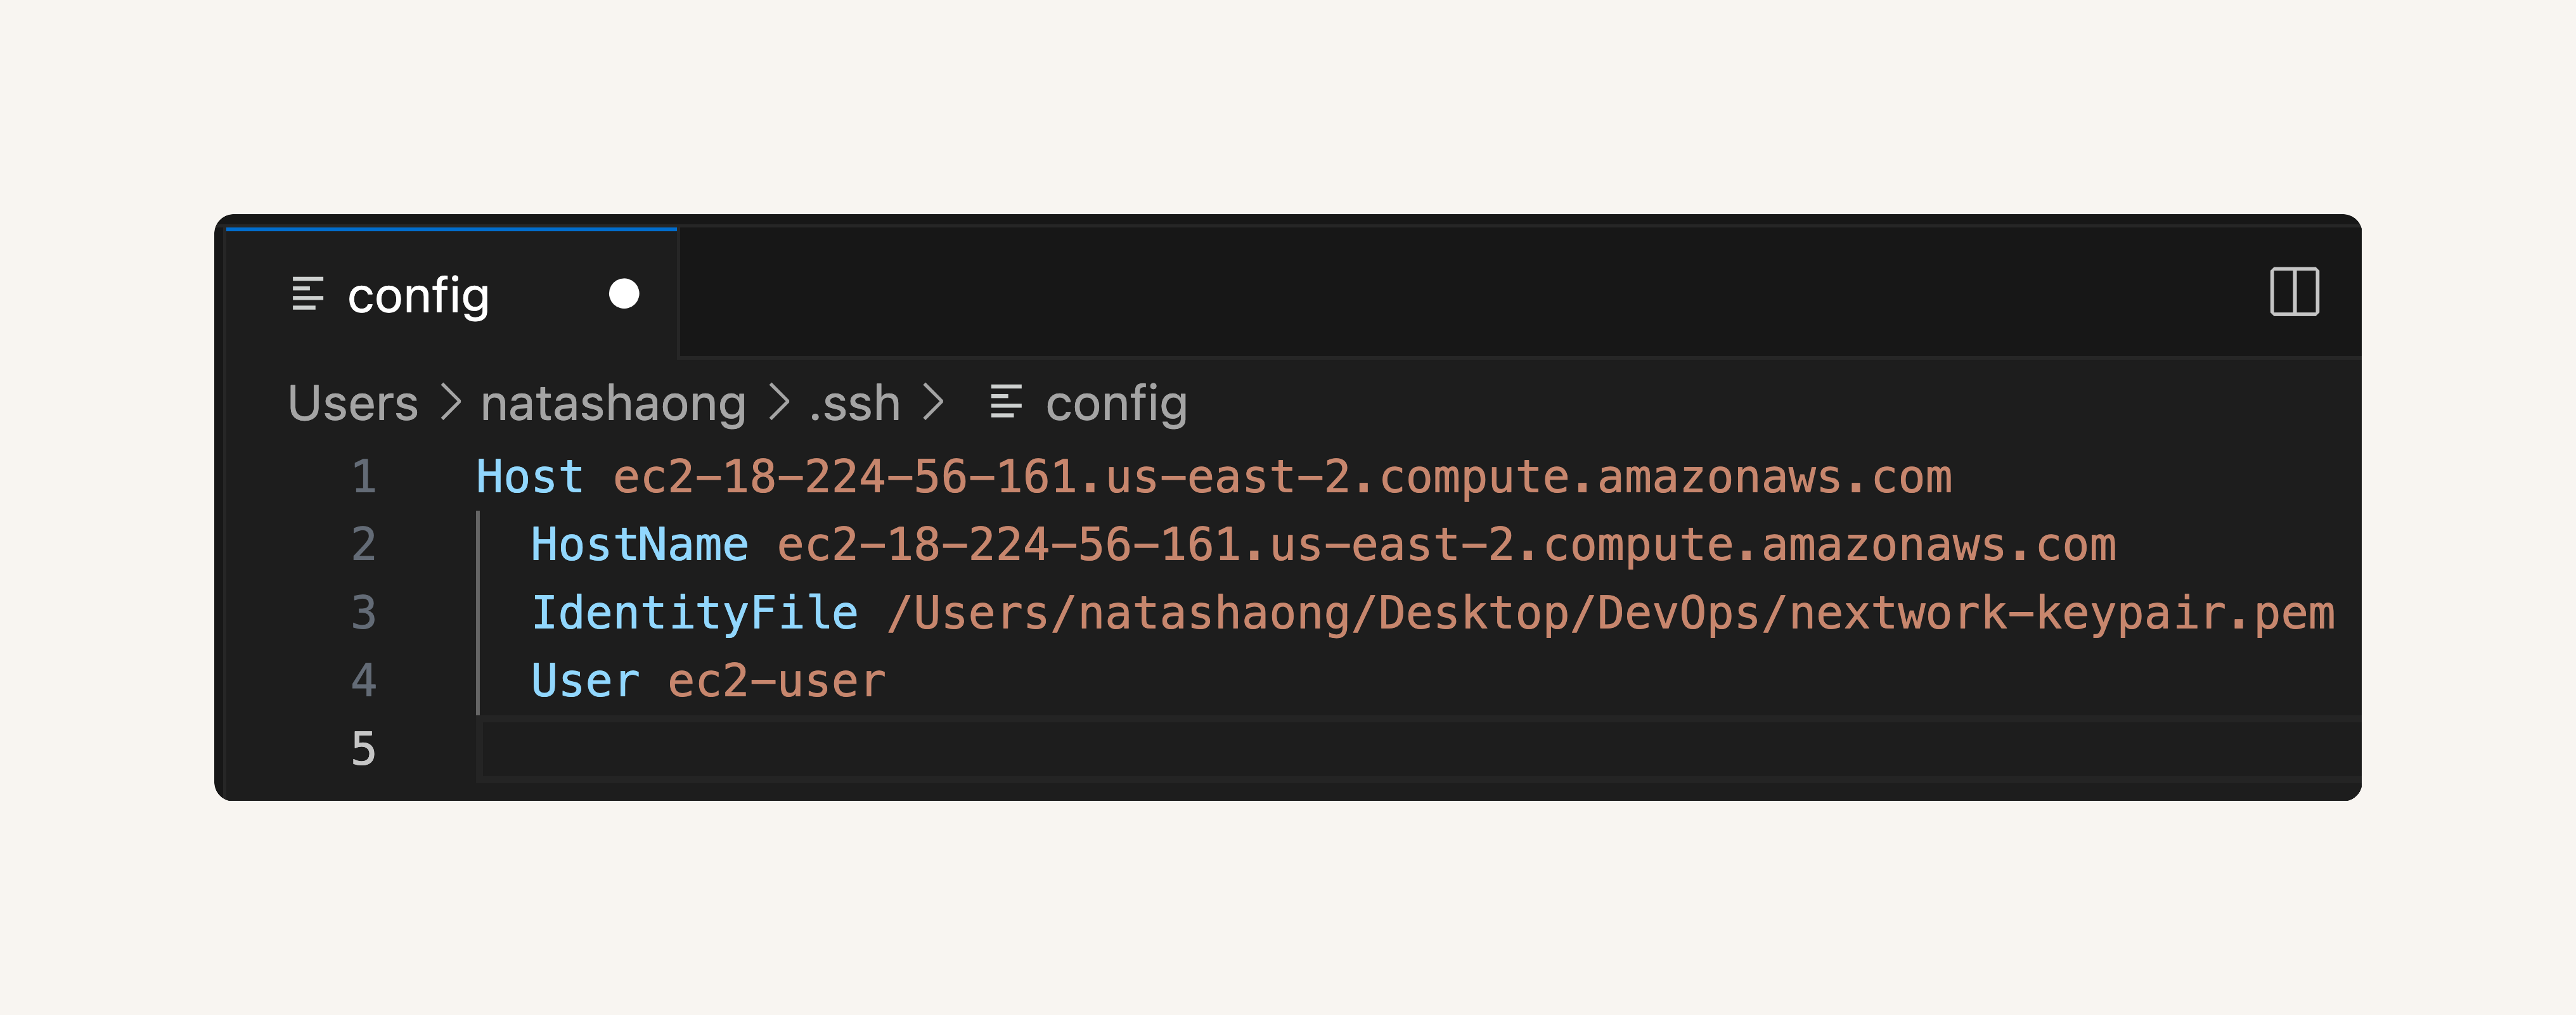Expand the chevron after .ssh breadcrumb
Screen dimensions: 2576x1015
pos(933,403)
